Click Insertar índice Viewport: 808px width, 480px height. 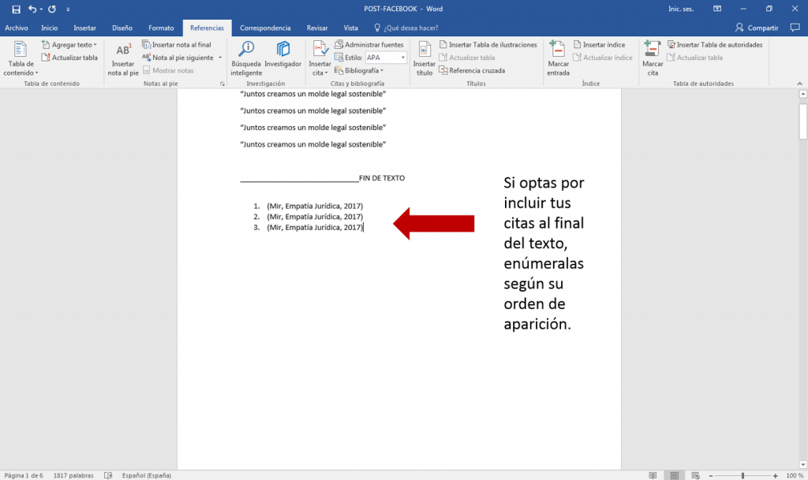click(600, 45)
